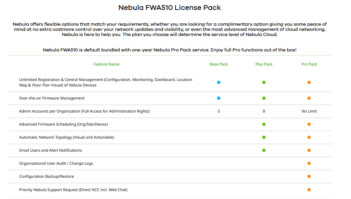Image resolution: width=351 pixels, height=199 pixels.
Task: Click Pro Pack orange dot for Email Users Alerts
Action: [309, 150]
